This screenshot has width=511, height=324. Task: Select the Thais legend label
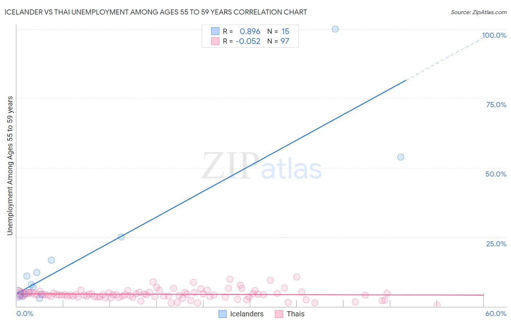295,314
